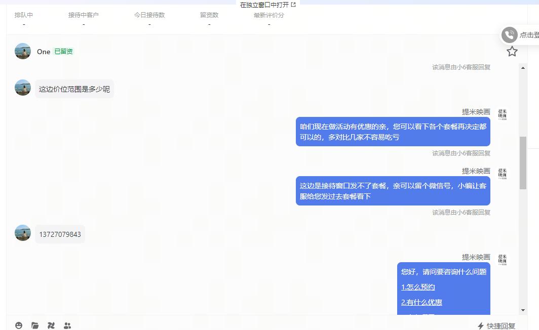Open the file folder attachment icon
539x330 pixels.
(35, 325)
